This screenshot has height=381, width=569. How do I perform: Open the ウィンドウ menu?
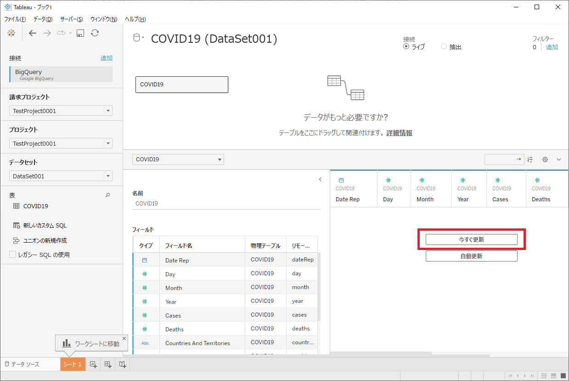point(104,19)
